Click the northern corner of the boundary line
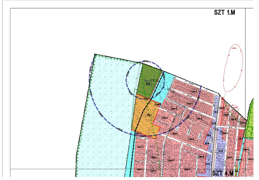 coord(95,54)
